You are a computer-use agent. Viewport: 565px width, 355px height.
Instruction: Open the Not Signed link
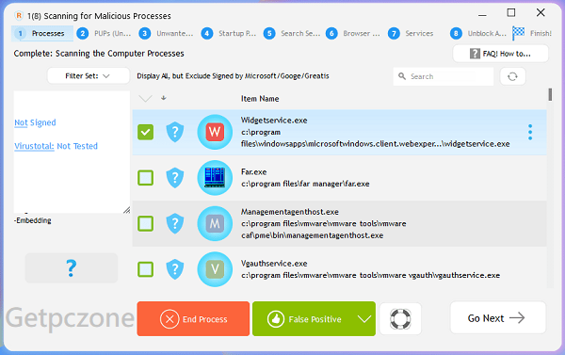tap(35, 122)
